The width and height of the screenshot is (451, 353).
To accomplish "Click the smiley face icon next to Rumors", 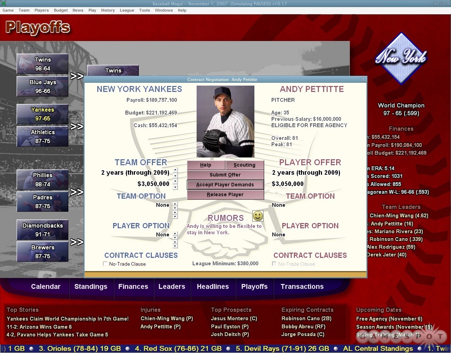I will [x=258, y=216].
